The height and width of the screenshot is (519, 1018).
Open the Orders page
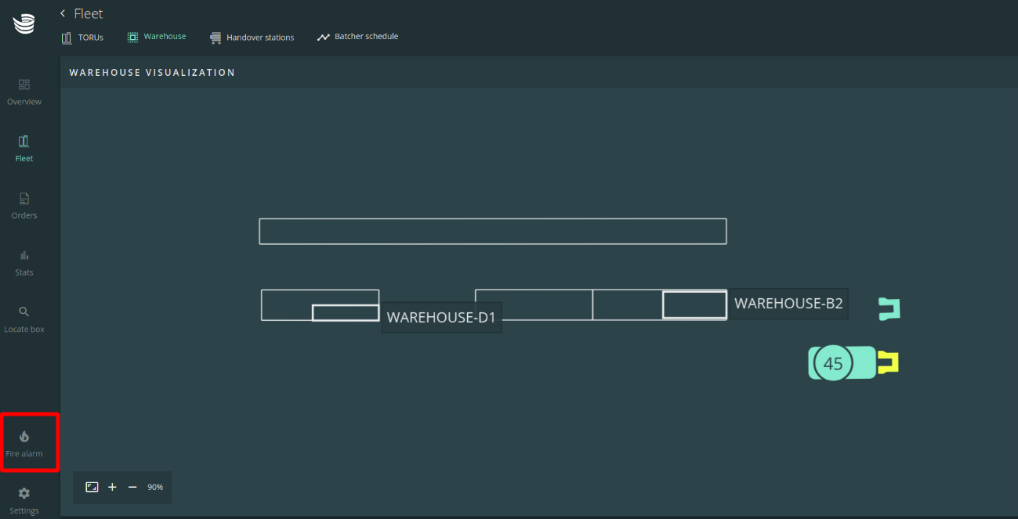tap(24, 198)
